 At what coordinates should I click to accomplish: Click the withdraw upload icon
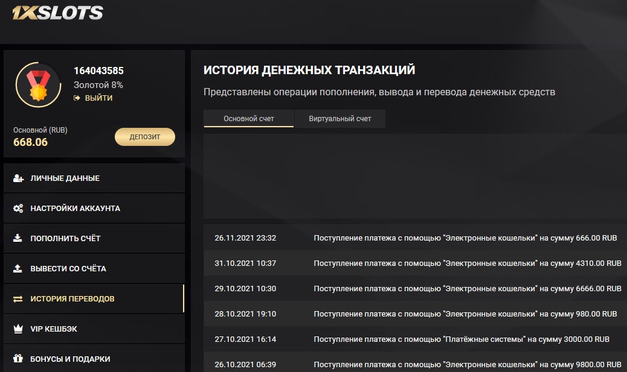18,269
